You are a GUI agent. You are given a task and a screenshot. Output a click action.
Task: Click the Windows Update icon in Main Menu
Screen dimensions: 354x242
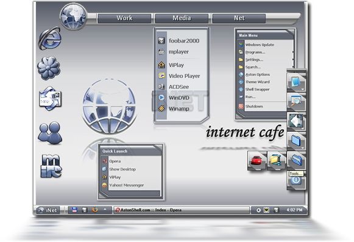click(x=241, y=44)
